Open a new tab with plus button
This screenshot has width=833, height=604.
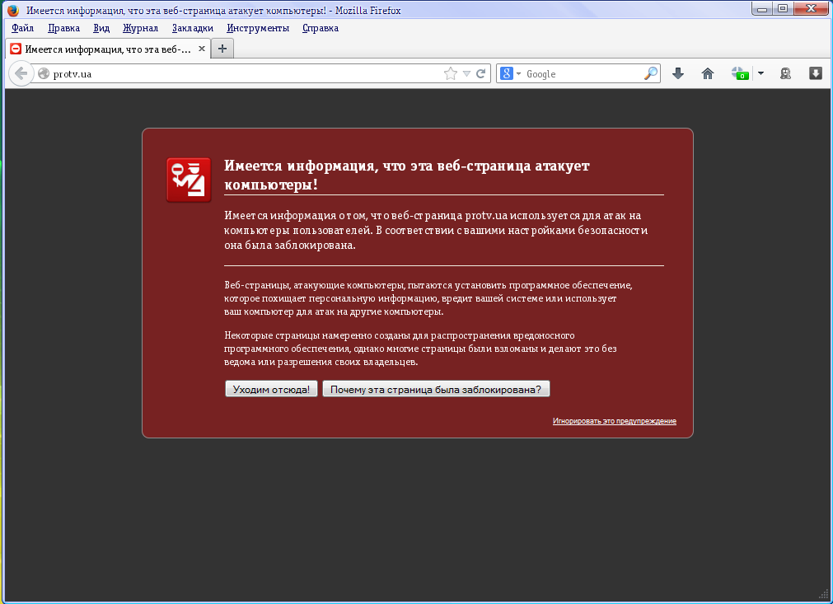point(222,49)
